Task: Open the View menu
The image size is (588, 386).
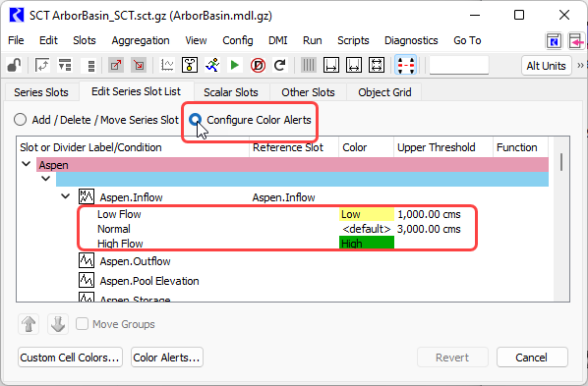Action: pos(196,40)
